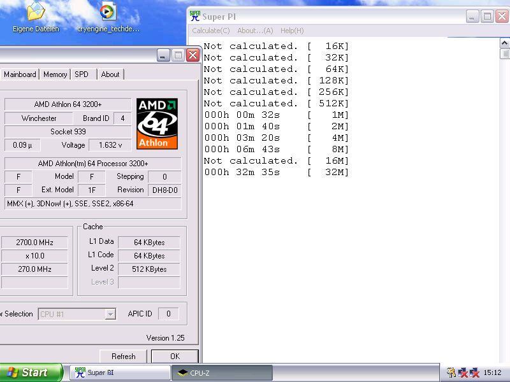Click the Super PI title bar icon
This screenshot has height=382, width=510.
pos(195,16)
